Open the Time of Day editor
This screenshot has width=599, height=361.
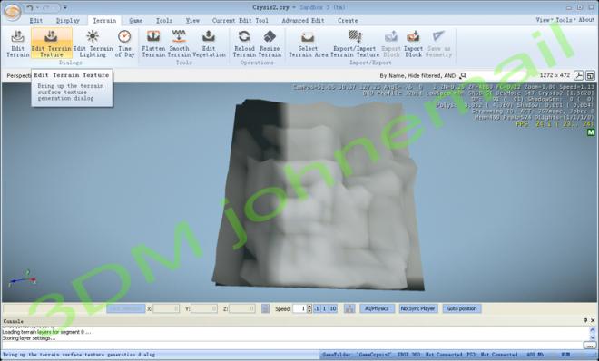coord(124,44)
